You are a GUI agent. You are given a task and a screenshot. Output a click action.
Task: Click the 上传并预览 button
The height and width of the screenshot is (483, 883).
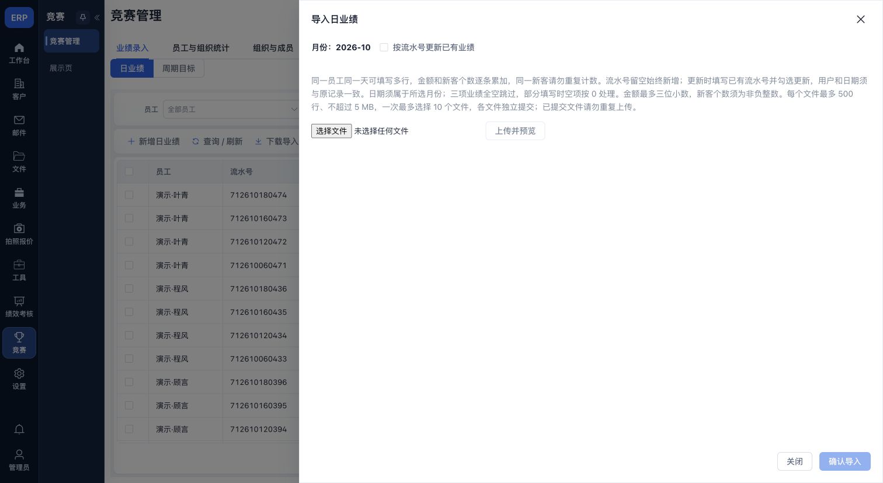(515, 131)
